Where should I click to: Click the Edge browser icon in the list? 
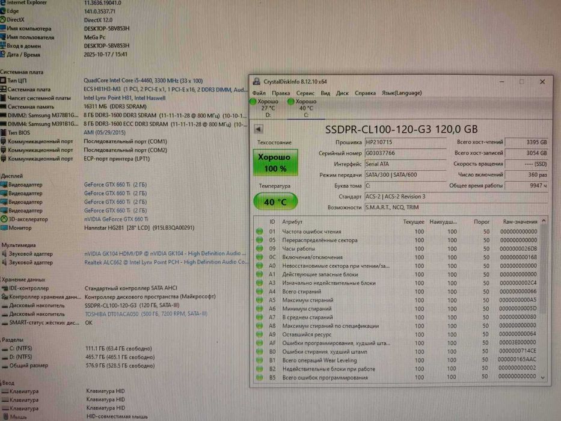coord(3,11)
